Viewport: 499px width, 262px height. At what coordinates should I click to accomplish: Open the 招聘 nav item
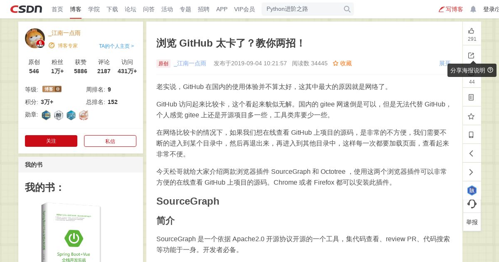204,9
